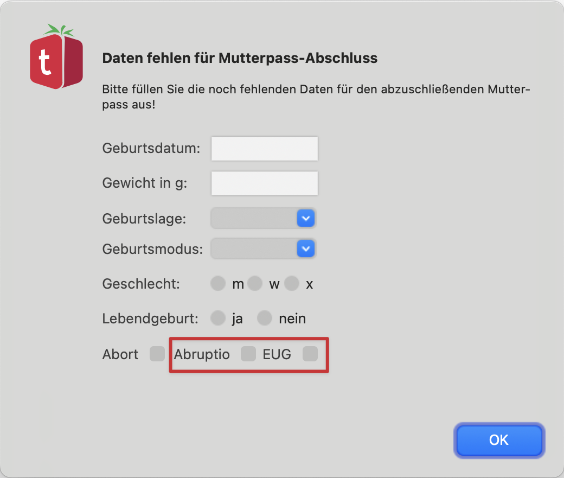Screen dimensions: 564x478
Task: Click the Geburtsdatum input field
Action: 264,148
